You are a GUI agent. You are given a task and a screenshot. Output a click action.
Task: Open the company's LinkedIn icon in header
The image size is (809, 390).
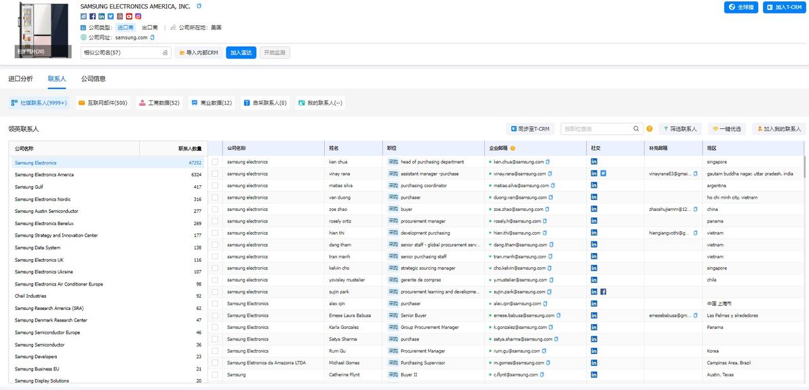coord(102,16)
